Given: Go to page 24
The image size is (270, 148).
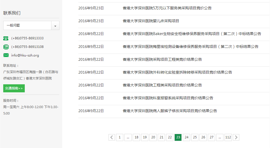Looking at the screenshot, I should point(186,137).
